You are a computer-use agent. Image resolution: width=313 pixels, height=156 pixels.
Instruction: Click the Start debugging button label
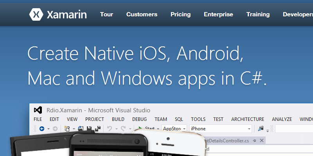pyautogui.click(x=150, y=128)
